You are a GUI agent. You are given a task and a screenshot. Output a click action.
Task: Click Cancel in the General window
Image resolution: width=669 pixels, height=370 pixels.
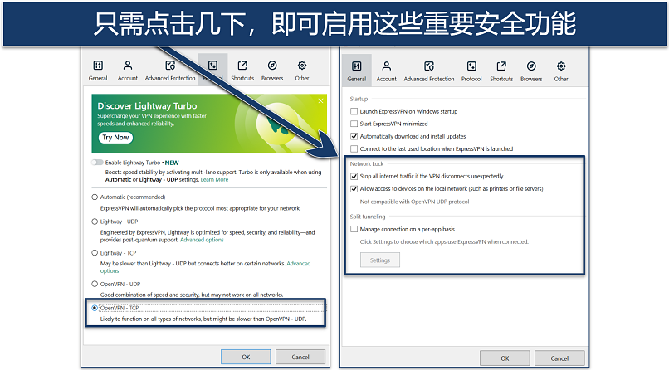pyautogui.click(x=559, y=358)
